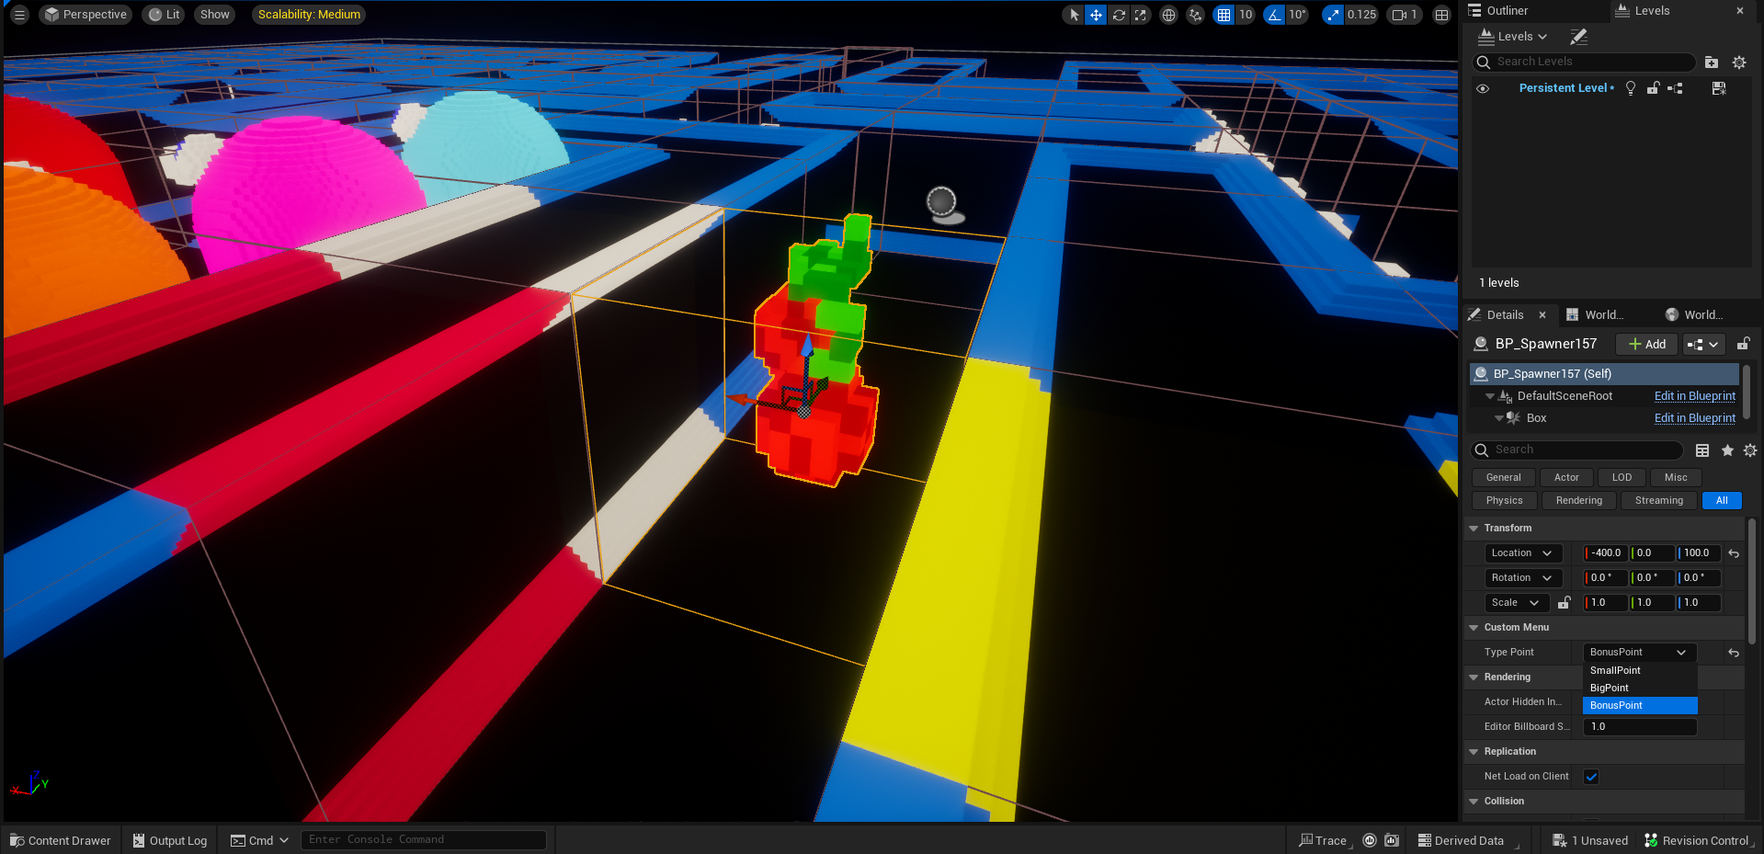Image resolution: width=1764 pixels, height=854 pixels.
Task: Click the Levels edit pencil icon
Action: click(1578, 37)
